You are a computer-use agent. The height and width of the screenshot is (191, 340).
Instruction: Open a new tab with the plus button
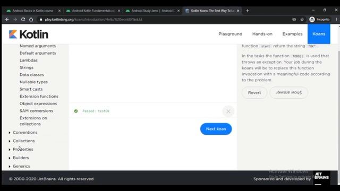coord(248,11)
